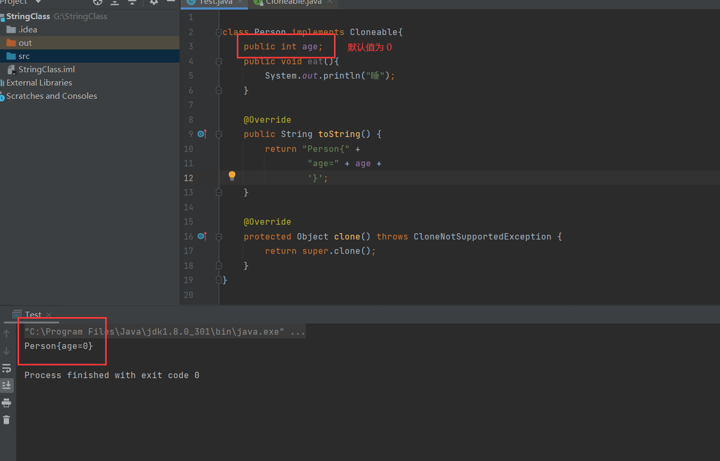Click line number 20 in the gutter
Screen dimensions: 720x461
pyautogui.click(x=188, y=295)
